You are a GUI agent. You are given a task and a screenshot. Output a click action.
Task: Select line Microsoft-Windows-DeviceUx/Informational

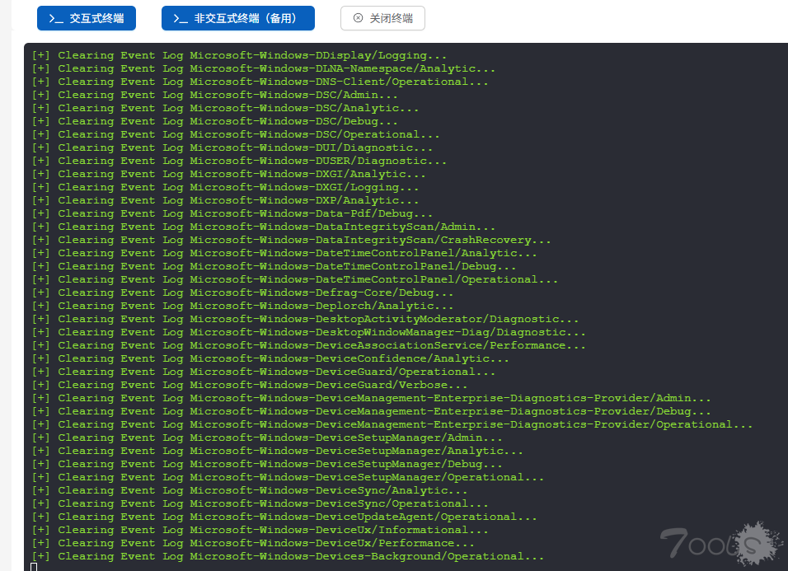tap(260, 530)
